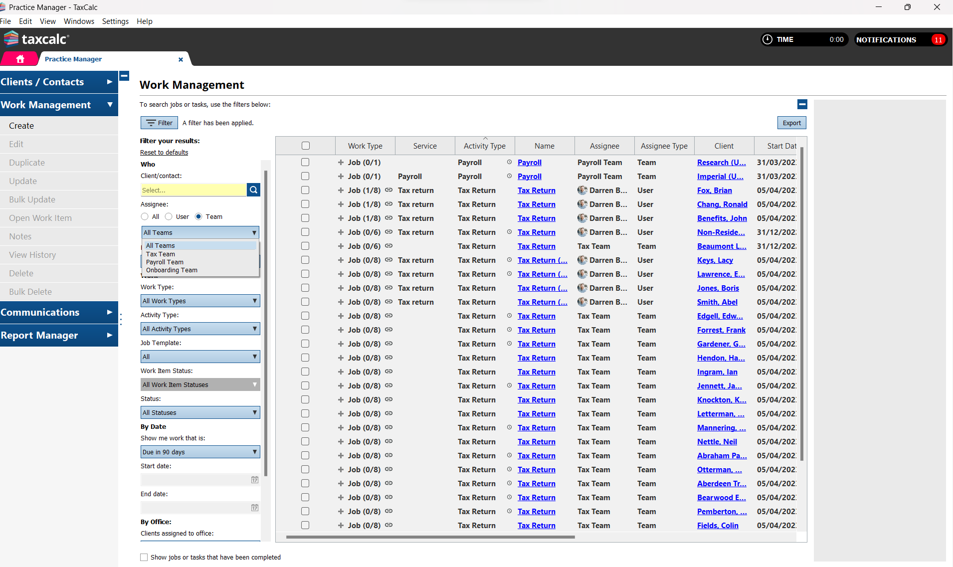This screenshot has width=953, height=567.
Task: Click the client search magnifier icon
Action: pyautogui.click(x=253, y=189)
